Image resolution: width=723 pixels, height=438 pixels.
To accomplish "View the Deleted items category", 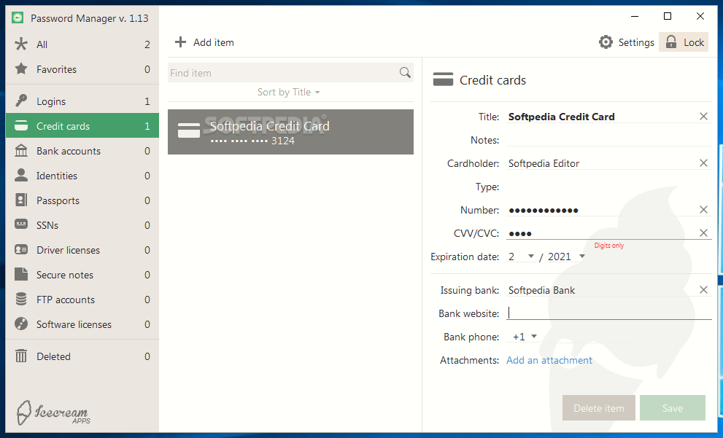I will [x=82, y=356].
